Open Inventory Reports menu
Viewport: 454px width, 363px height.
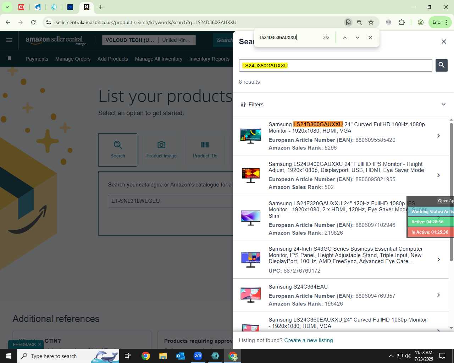(209, 59)
